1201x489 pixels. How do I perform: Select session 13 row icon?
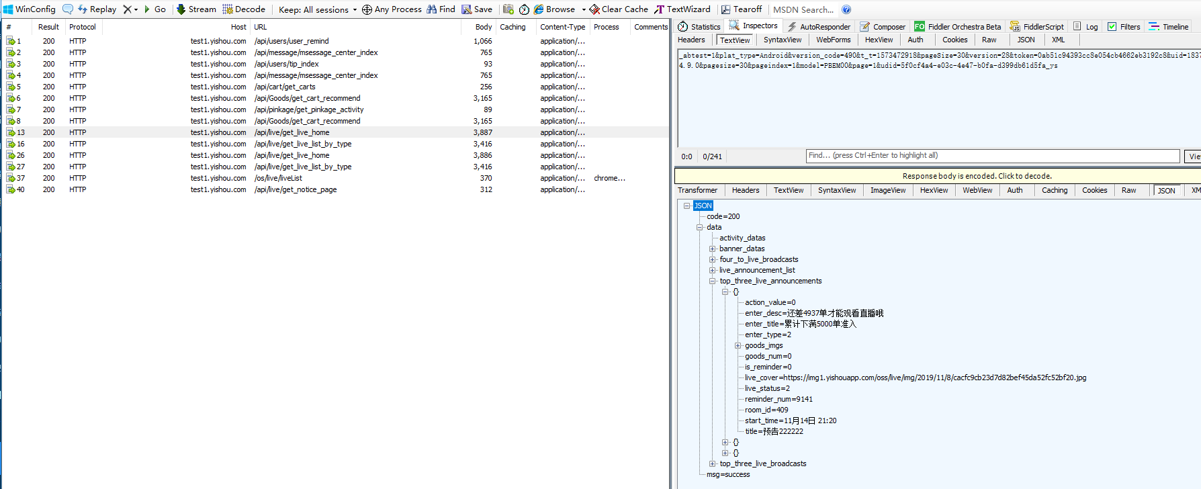point(11,132)
